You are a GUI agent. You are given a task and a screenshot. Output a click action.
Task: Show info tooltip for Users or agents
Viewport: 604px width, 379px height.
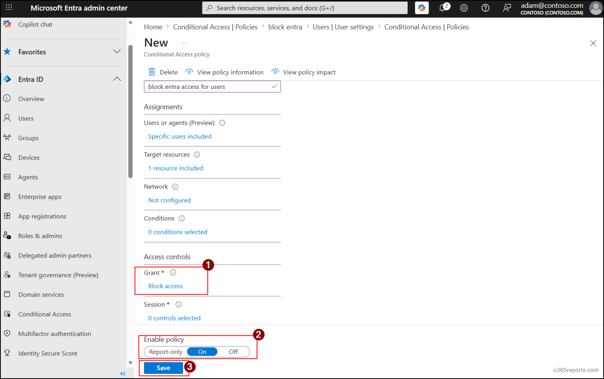222,123
